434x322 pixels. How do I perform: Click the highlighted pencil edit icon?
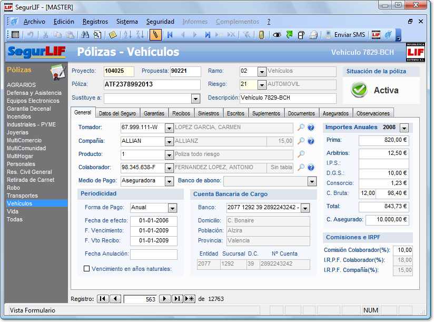(x=155, y=35)
